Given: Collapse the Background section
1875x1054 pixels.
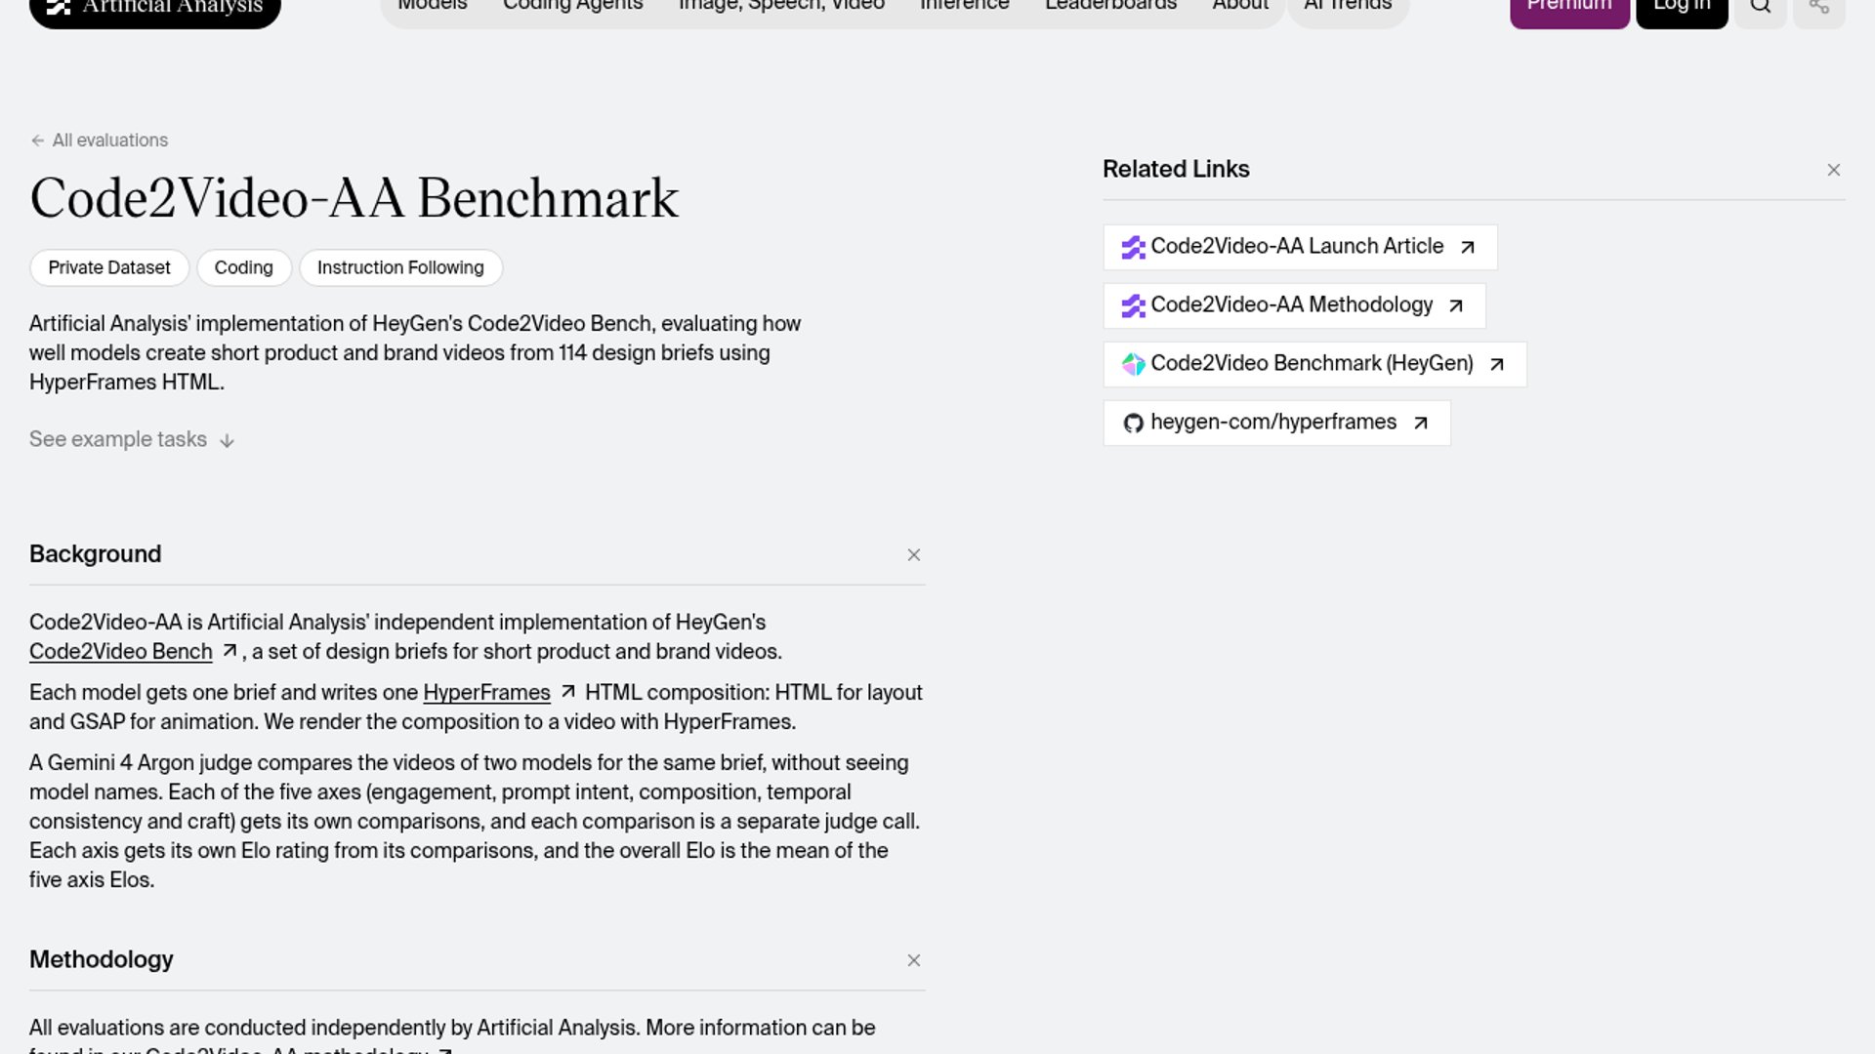Looking at the screenshot, I should pos(914,555).
